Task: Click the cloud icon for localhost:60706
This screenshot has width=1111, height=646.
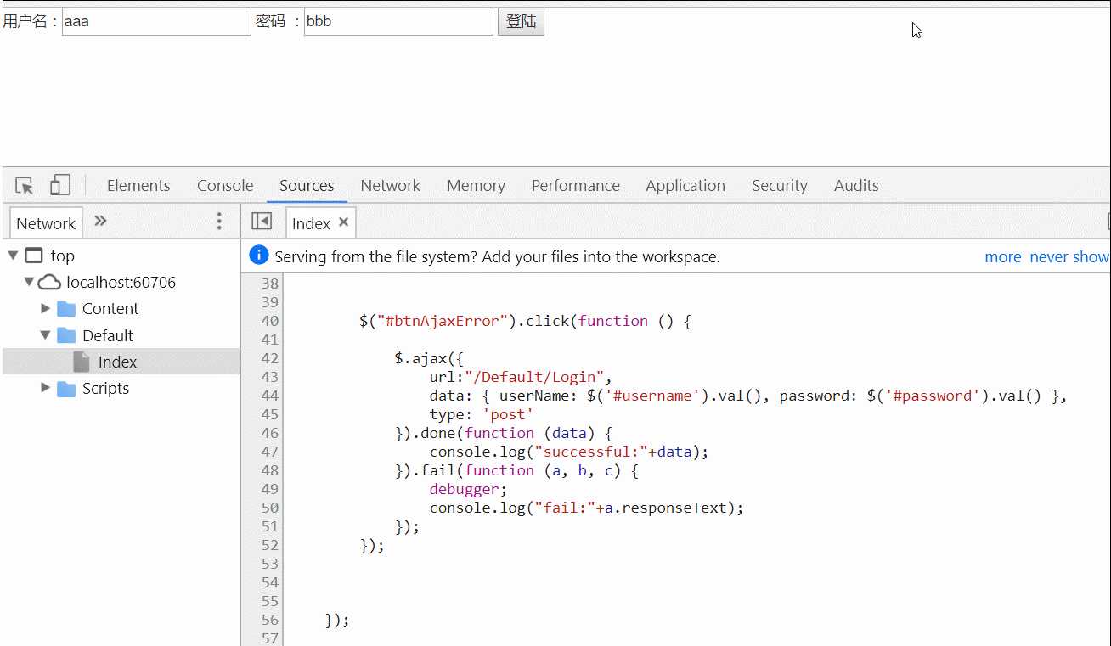Action: [x=50, y=282]
